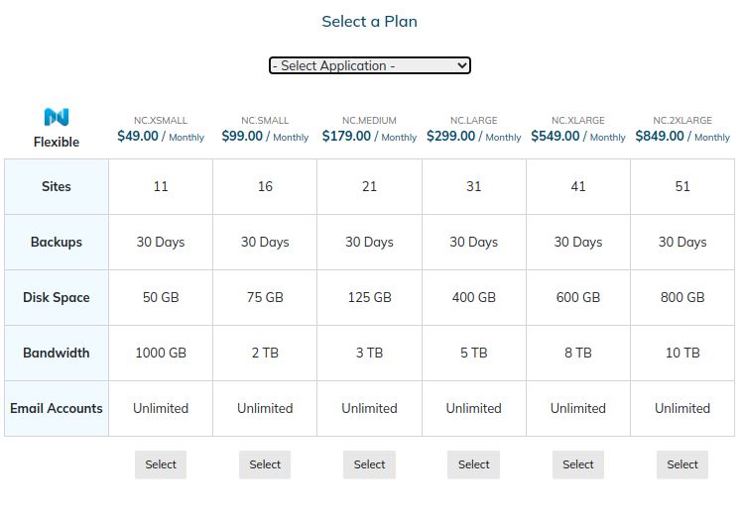
Task: Click the Select a Plan heading
Action: pyautogui.click(x=370, y=21)
